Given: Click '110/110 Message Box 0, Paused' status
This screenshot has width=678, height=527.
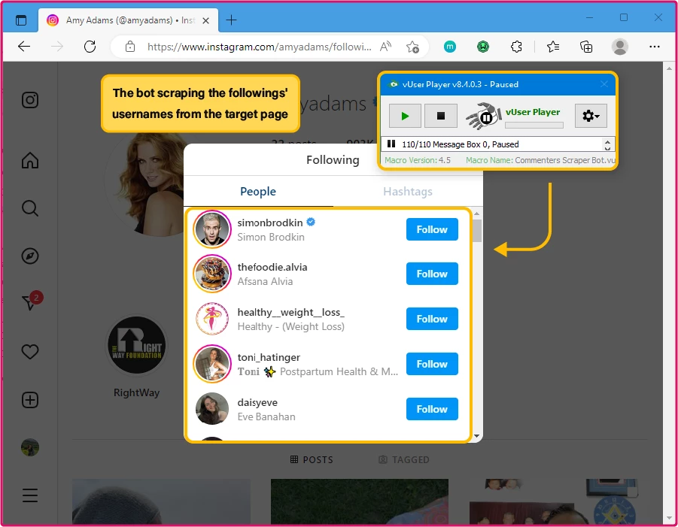Looking at the screenshot, I should pyautogui.click(x=460, y=144).
